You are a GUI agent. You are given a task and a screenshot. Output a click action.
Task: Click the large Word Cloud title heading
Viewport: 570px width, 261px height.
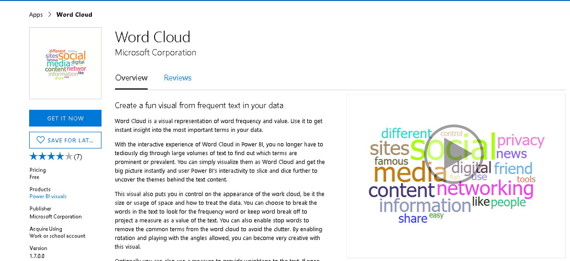pyautogui.click(x=153, y=37)
